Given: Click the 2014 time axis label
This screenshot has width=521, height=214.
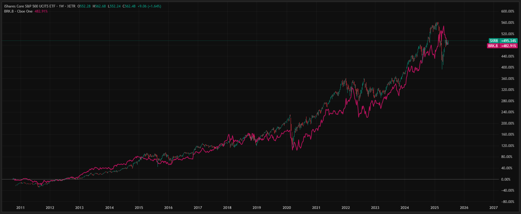Looking at the screenshot, I should click(110, 208).
